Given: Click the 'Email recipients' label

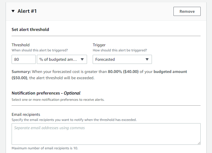Looking at the screenshot, I should point(26,114).
